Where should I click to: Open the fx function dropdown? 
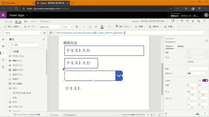(x=52, y=33)
